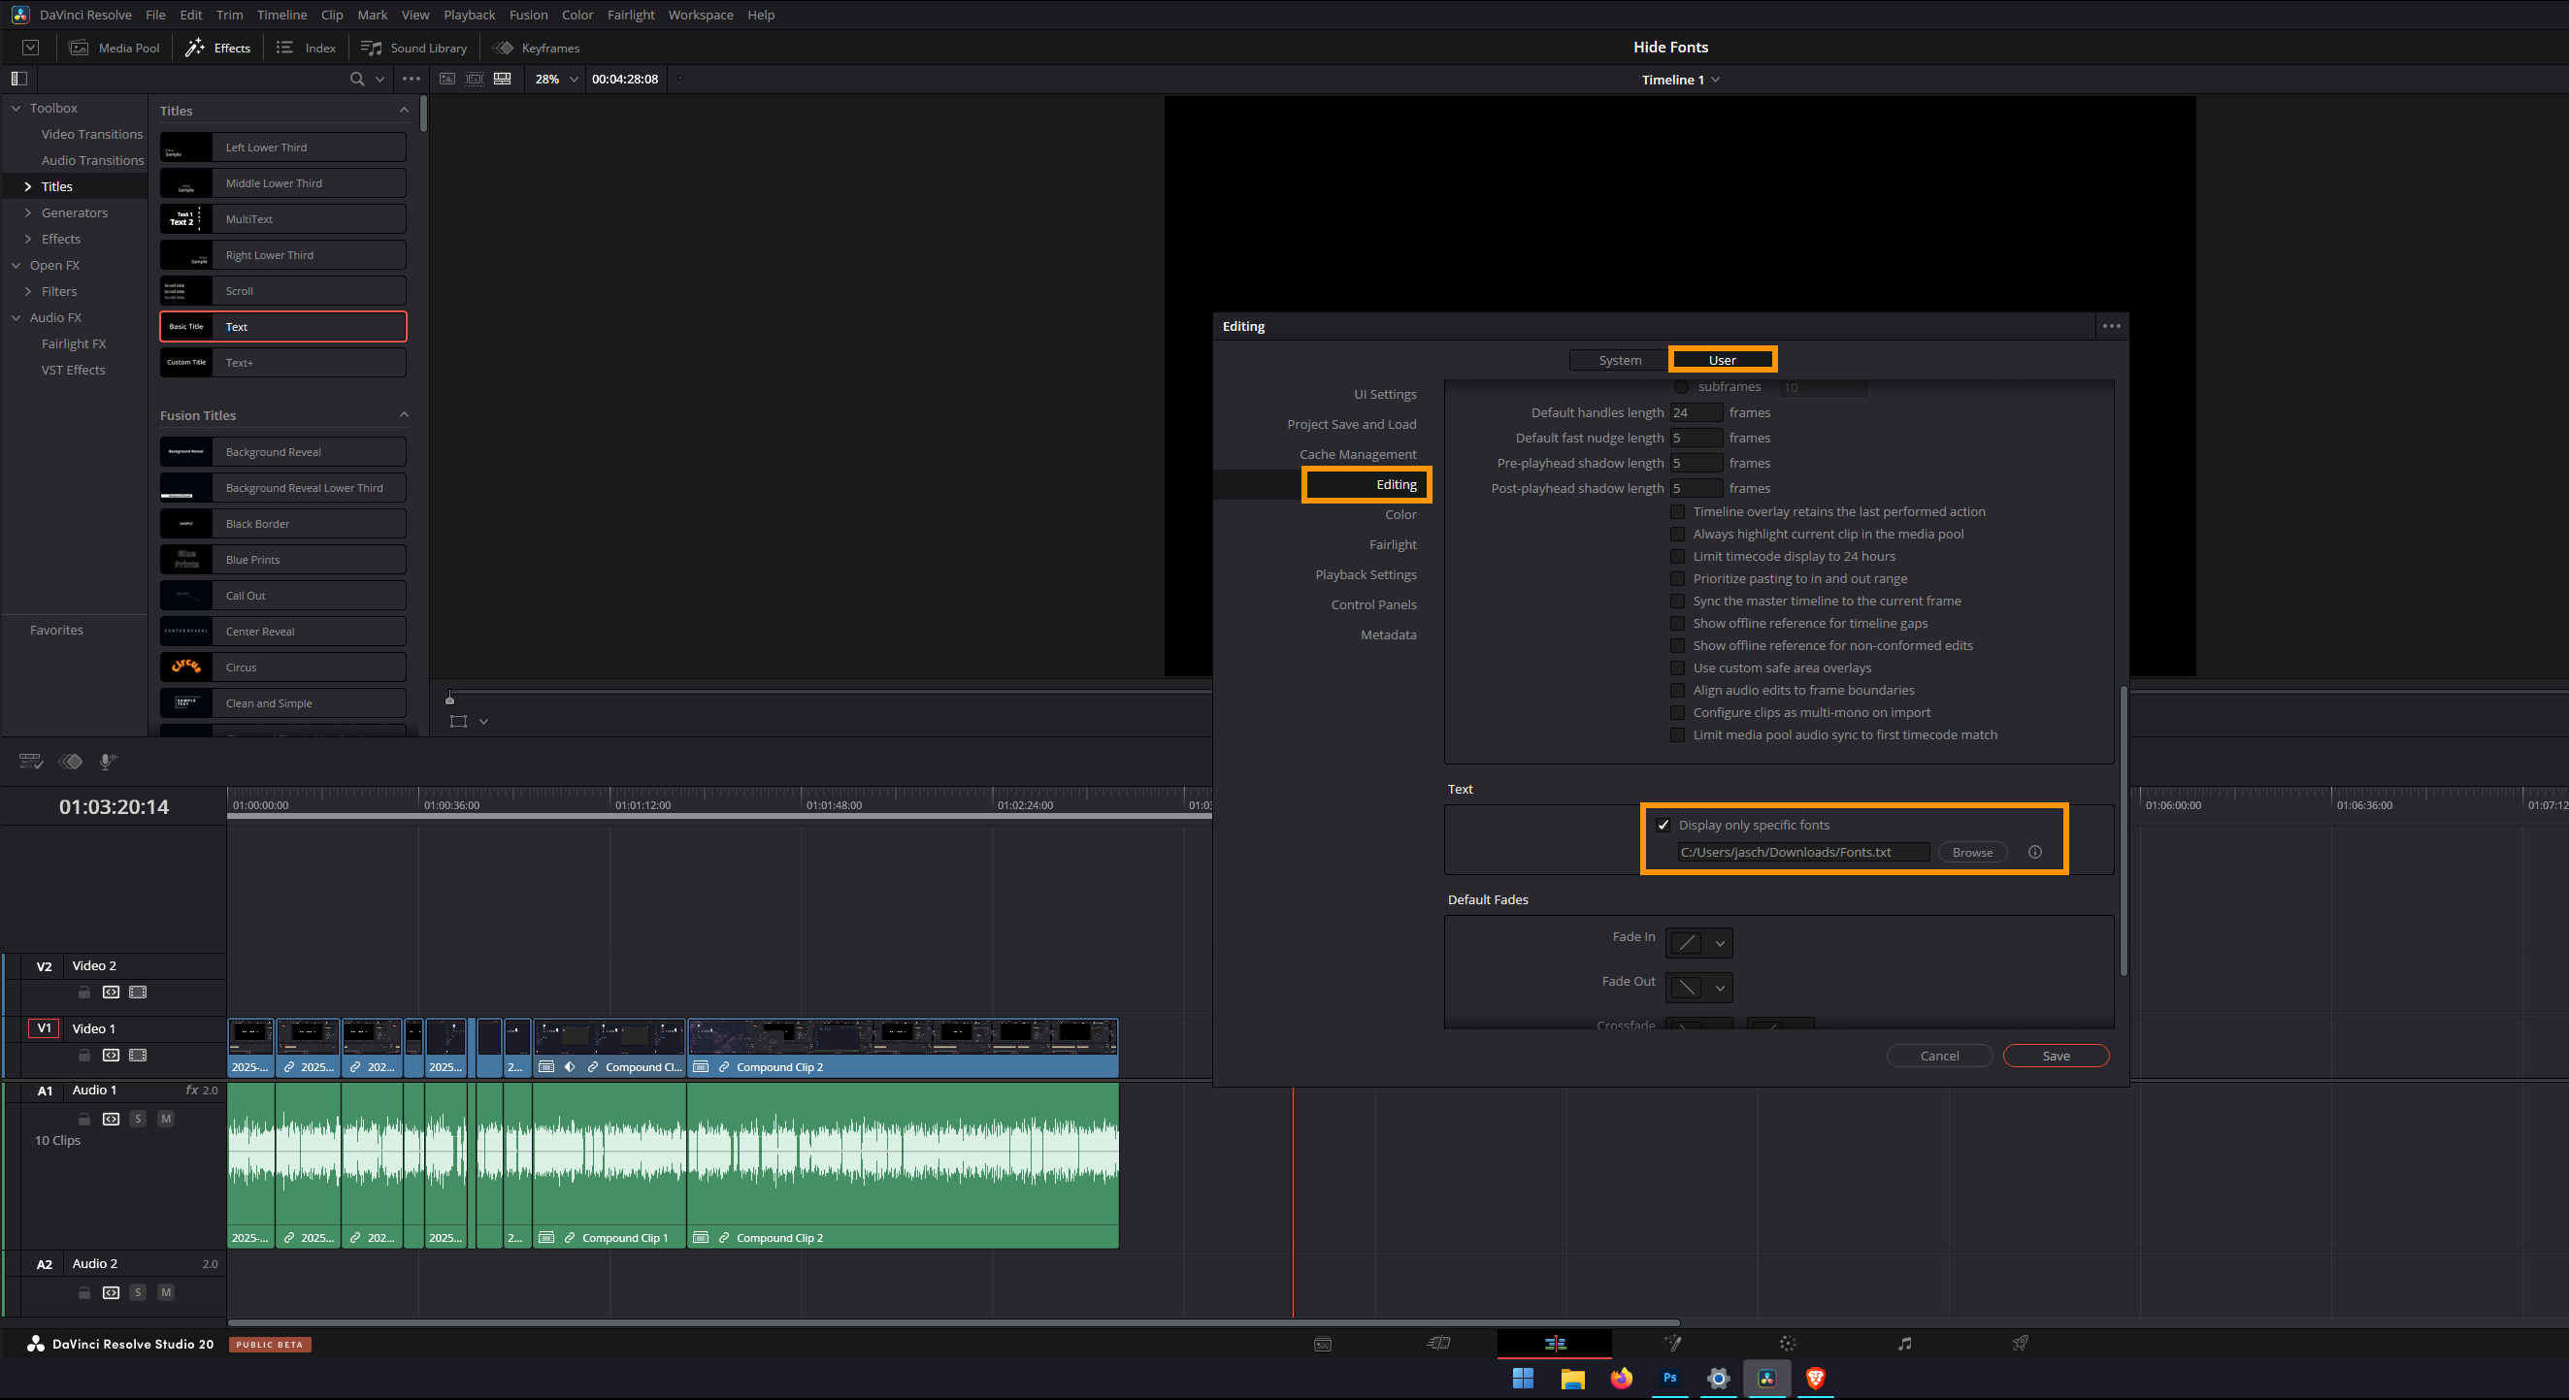This screenshot has width=2569, height=1400.
Task: Click the fonts file path field
Action: click(1803, 852)
